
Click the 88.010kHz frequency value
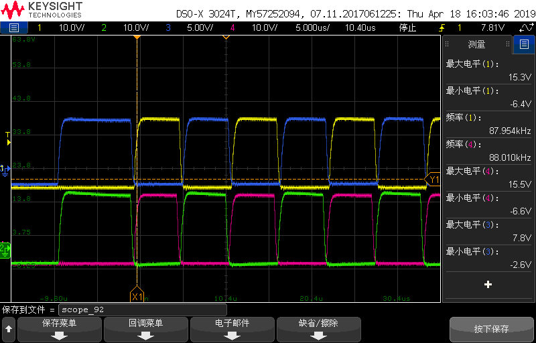[509, 157]
